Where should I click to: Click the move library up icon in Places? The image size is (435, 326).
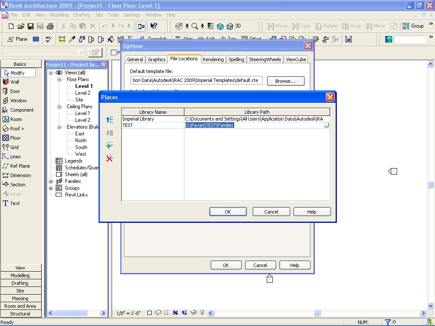[110, 120]
